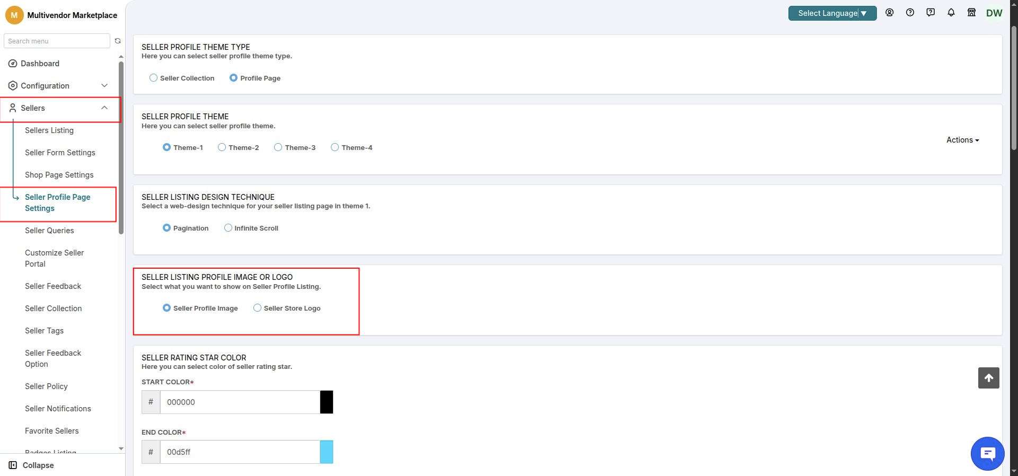Click the cyan end color swatch
This screenshot has width=1018, height=476.
(327, 452)
